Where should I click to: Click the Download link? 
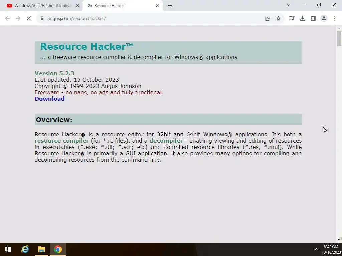(x=49, y=99)
